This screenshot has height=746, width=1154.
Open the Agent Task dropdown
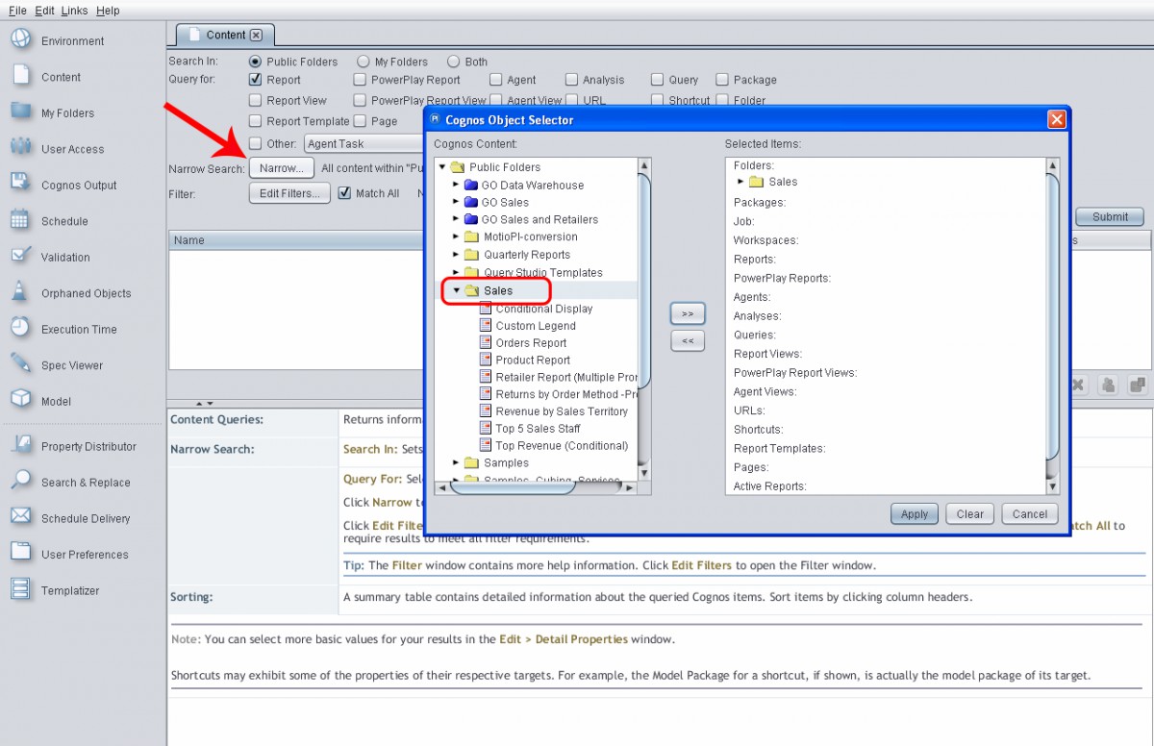click(x=364, y=144)
